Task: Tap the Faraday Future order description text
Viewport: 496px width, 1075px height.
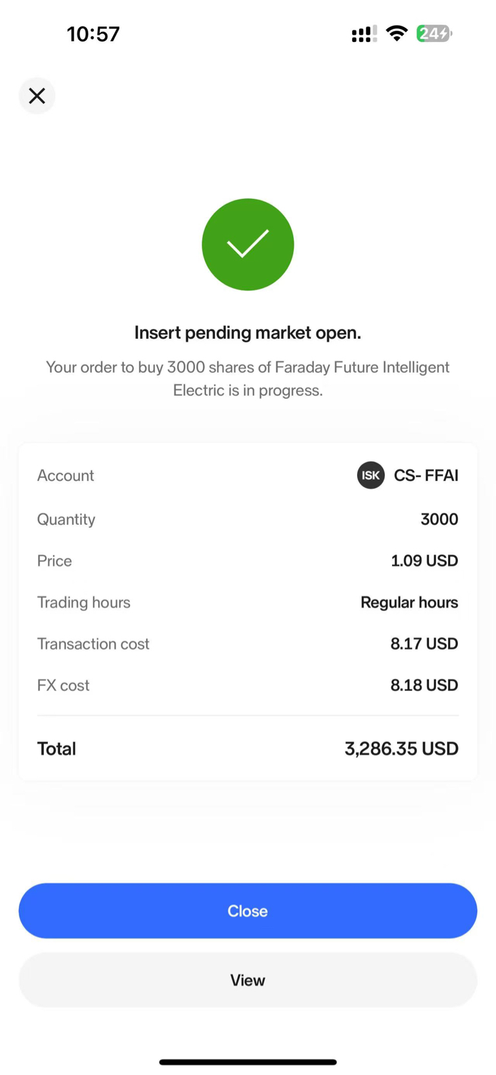Action: tap(247, 378)
